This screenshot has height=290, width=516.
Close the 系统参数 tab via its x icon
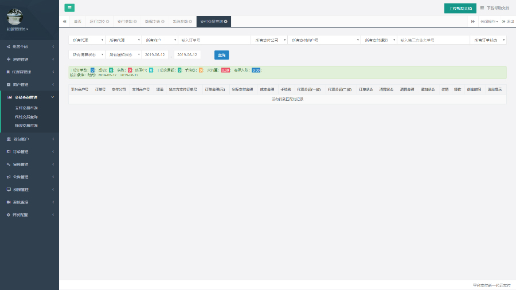(190, 21)
